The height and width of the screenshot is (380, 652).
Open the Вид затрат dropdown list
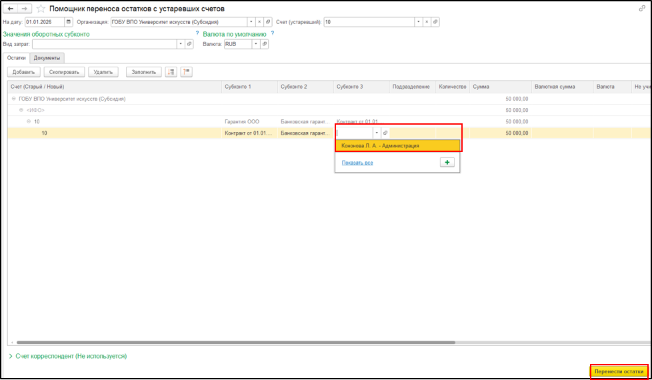[x=181, y=44]
